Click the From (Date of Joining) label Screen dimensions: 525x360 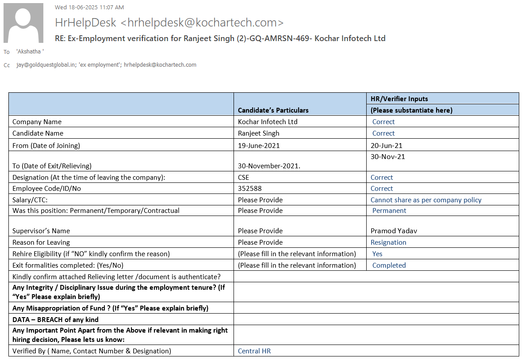[46, 145]
